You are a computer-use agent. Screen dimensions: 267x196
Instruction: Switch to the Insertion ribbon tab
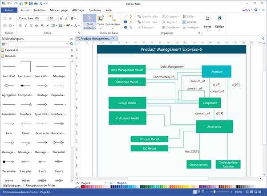click(39, 9)
